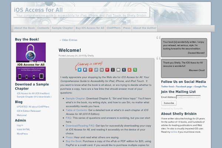Open the About the Book menu item
Viewport: 222px width, 148px height.
pyautogui.click(x=24, y=28)
